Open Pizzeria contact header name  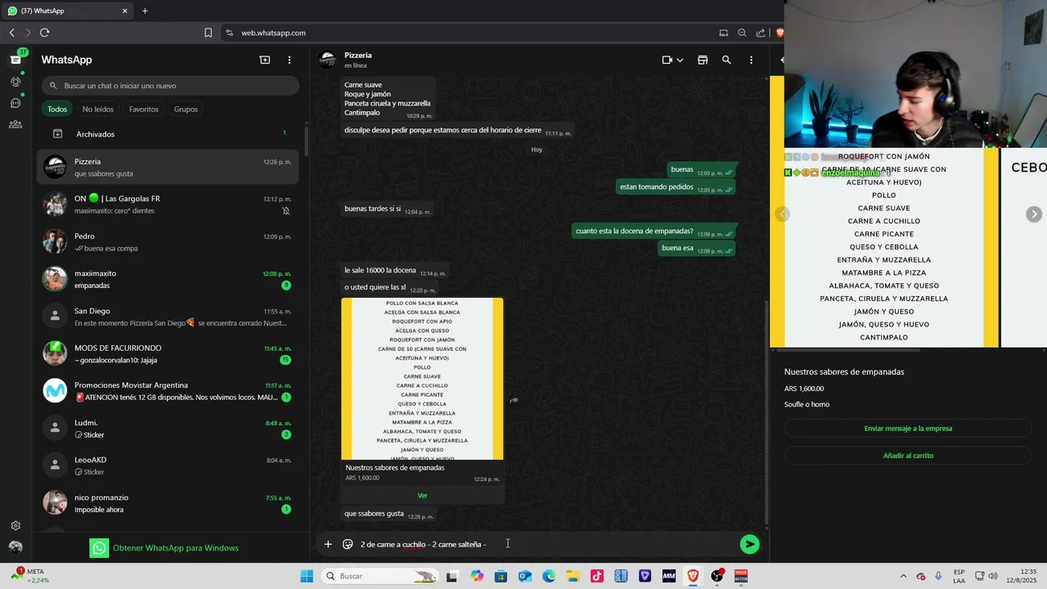(358, 55)
